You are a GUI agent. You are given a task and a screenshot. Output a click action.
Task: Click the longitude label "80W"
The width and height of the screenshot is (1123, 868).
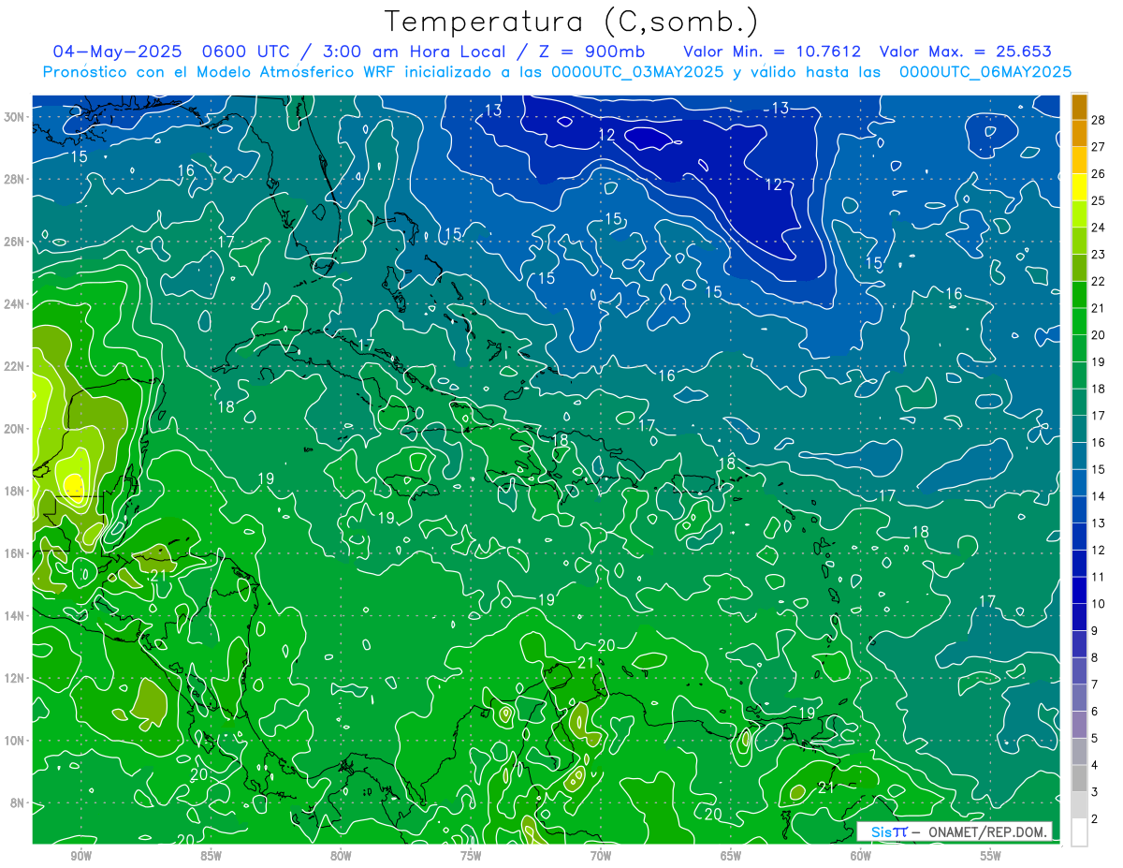click(341, 856)
